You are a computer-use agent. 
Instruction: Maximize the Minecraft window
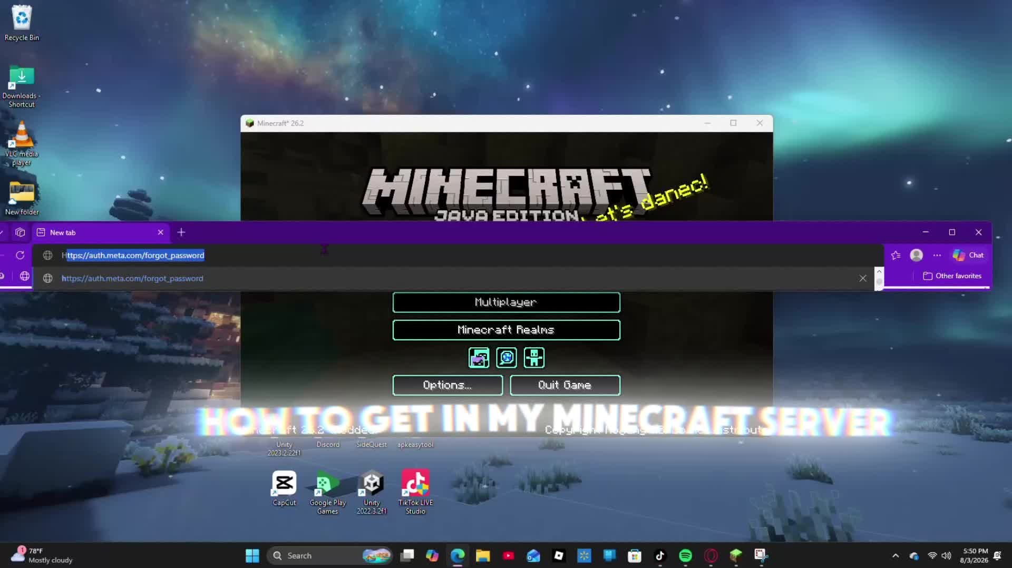tap(733, 123)
